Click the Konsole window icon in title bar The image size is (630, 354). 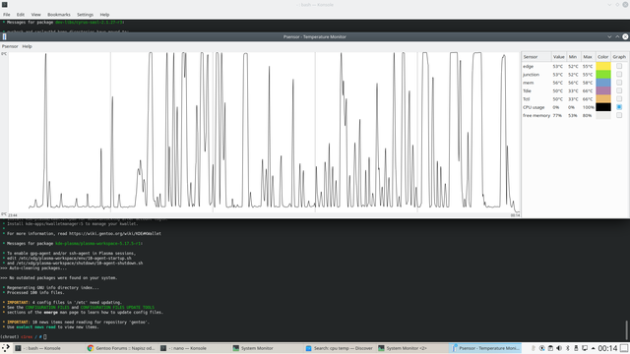pyautogui.click(x=4, y=4)
